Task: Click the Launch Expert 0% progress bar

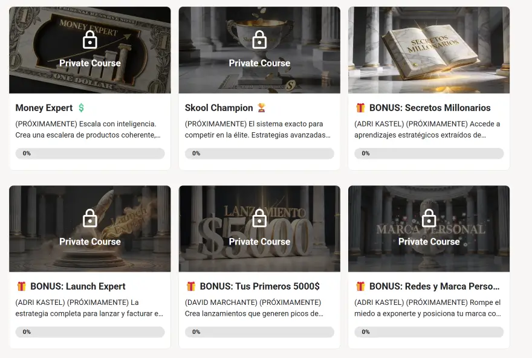Action: pos(90,332)
